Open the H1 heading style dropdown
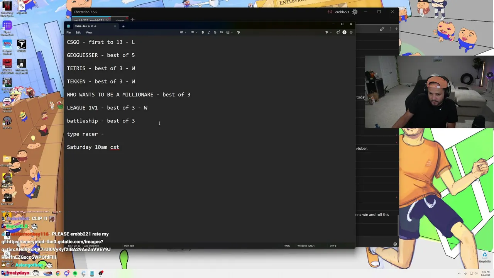This screenshot has width=494, height=278. pos(183,32)
